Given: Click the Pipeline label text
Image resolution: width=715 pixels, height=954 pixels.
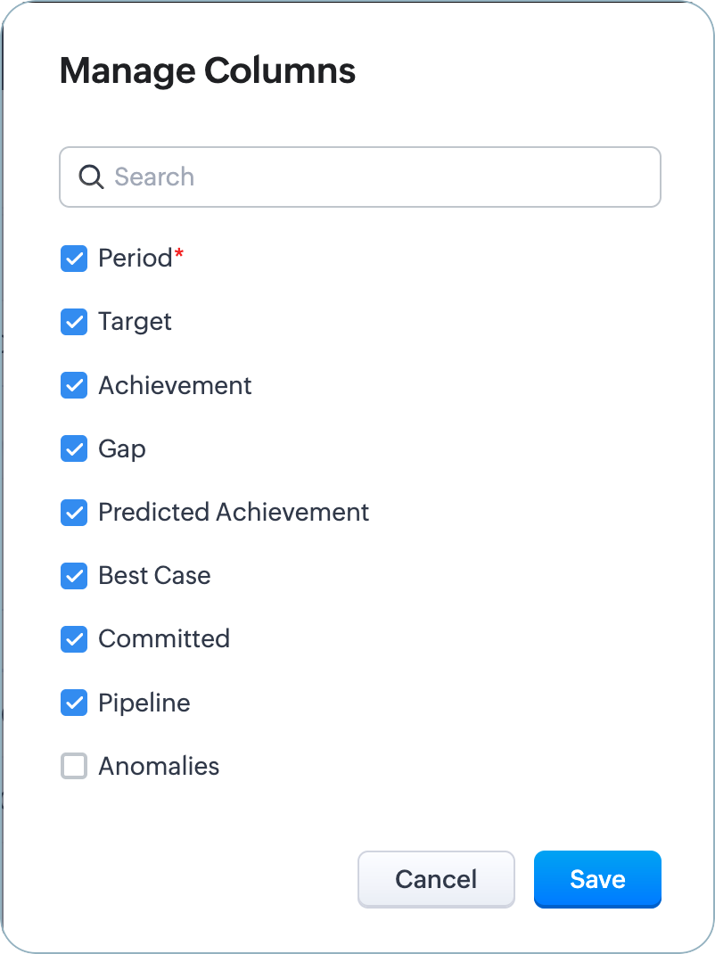Looking at the screenshot, I should click(x=144, y=703).
